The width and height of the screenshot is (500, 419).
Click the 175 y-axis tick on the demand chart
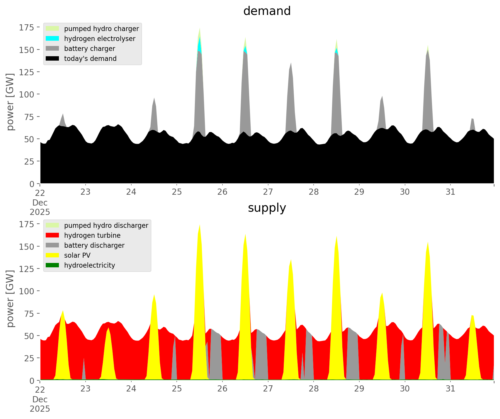[26, 28]
